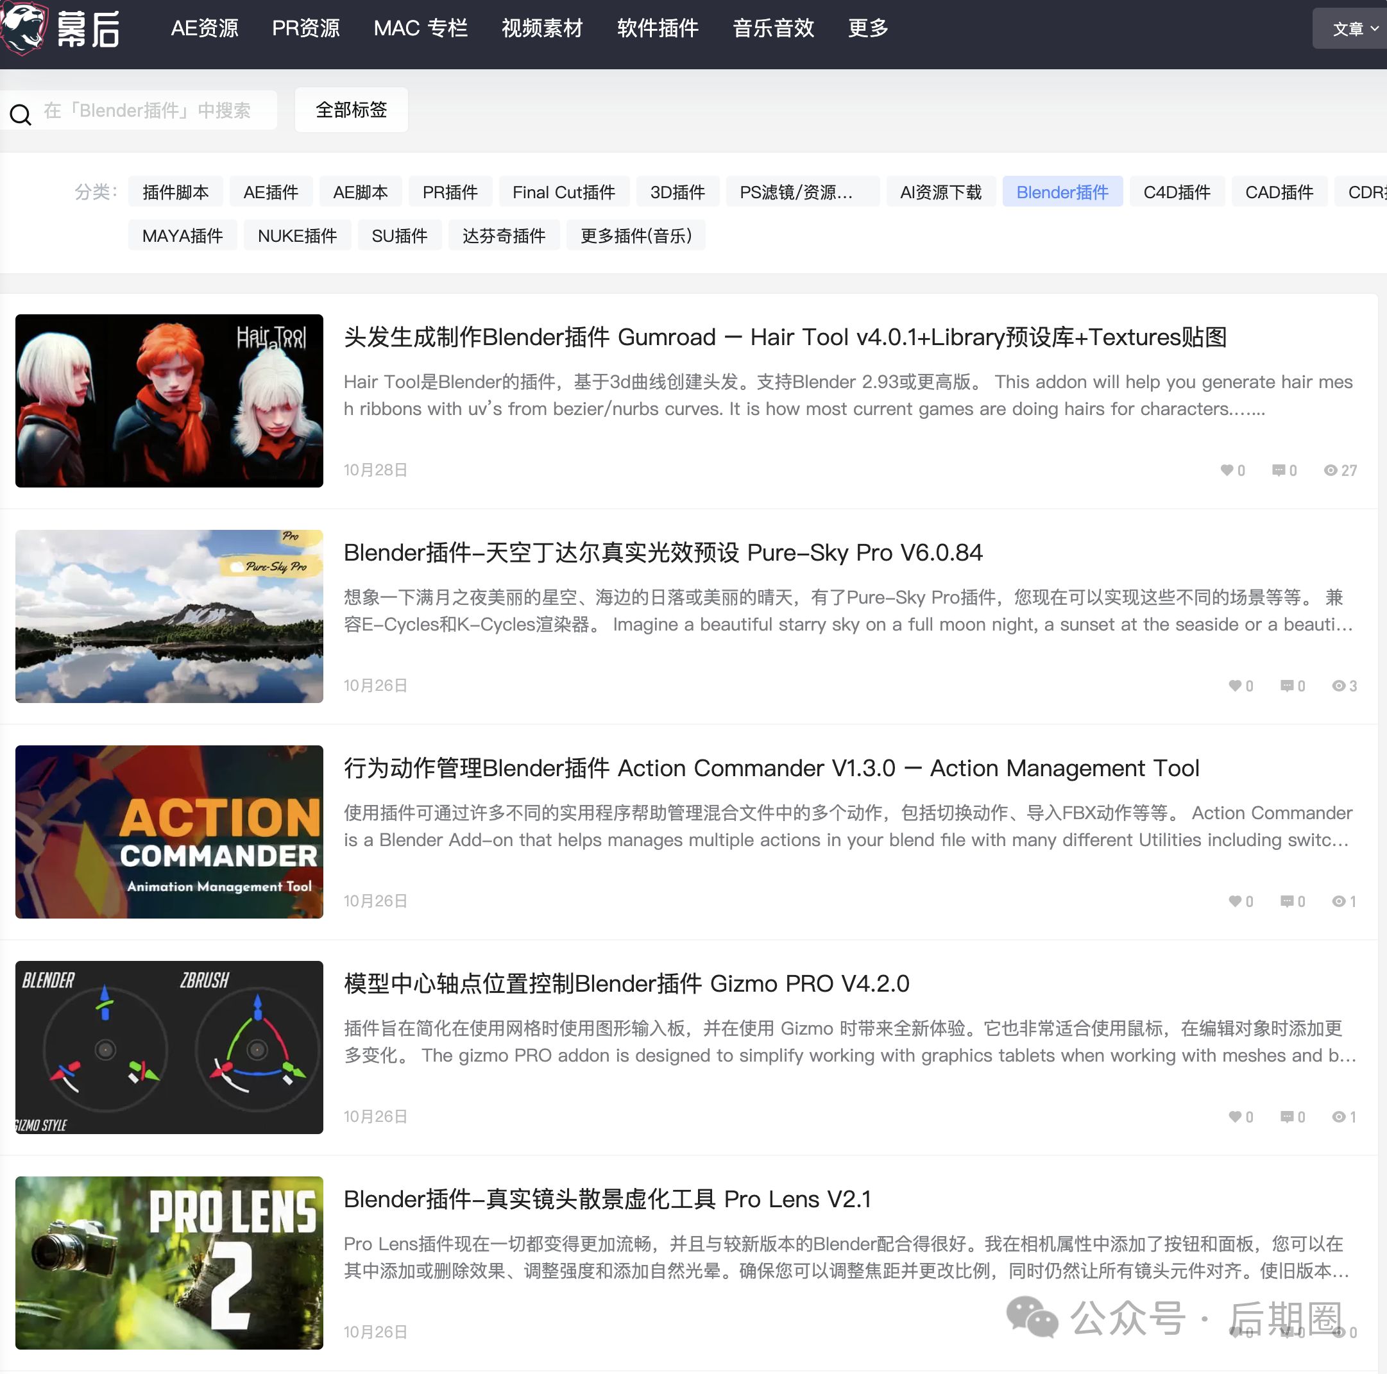Open the 视频素材 menu
This screenshot has width=1387, height=1374.
click(542, 28)
